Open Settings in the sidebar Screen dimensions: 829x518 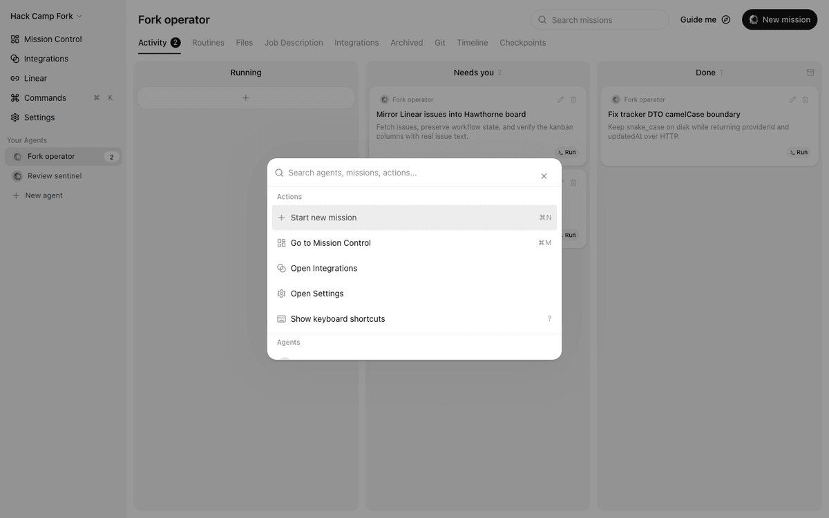tap(63, 117)
